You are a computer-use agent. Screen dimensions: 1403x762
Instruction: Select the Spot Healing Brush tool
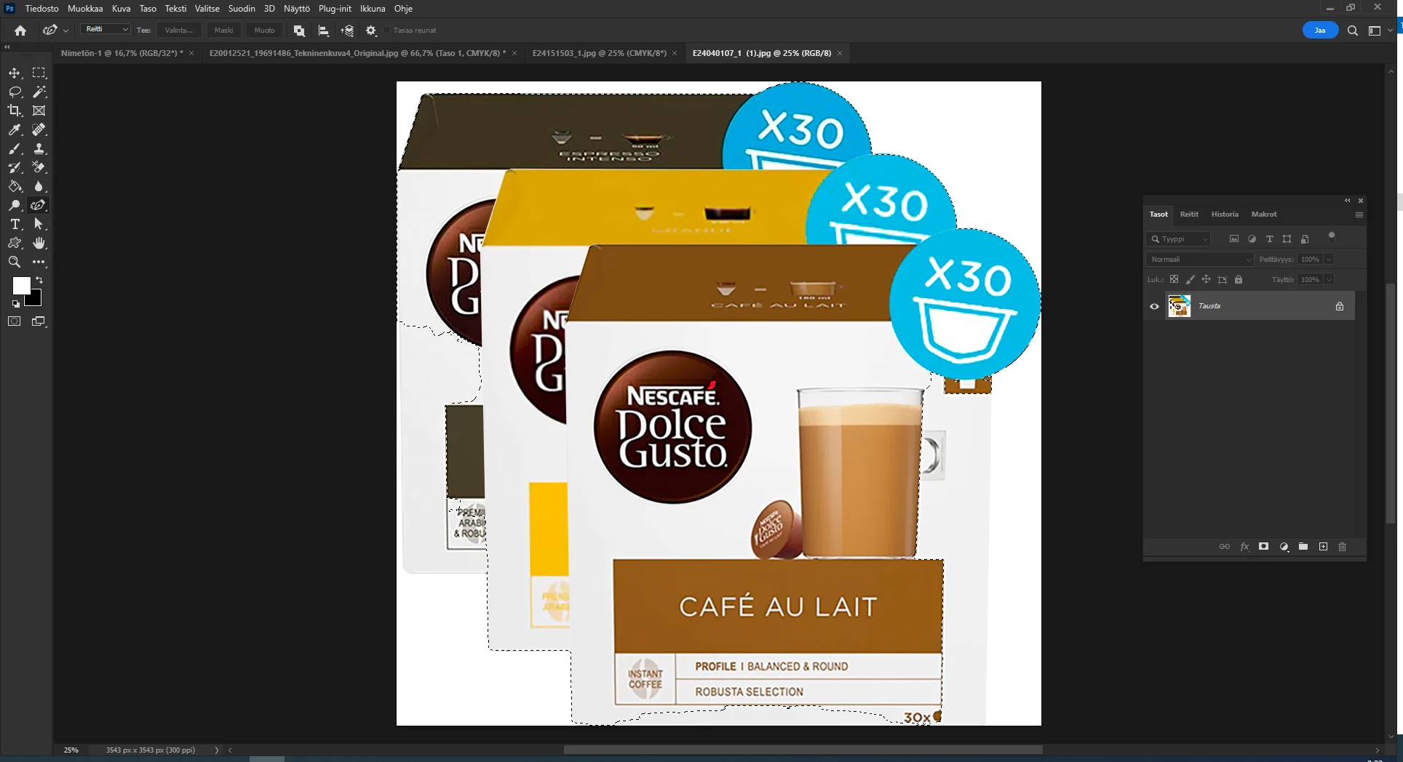click(x=39, y=129)
